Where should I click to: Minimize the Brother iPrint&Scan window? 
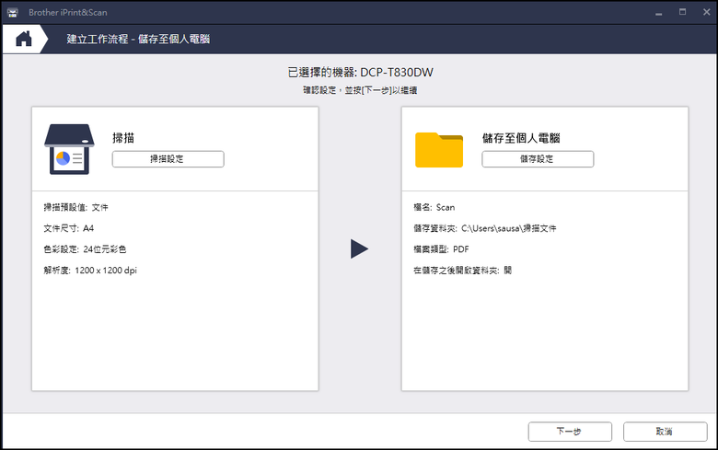click(x=658, y=12)
